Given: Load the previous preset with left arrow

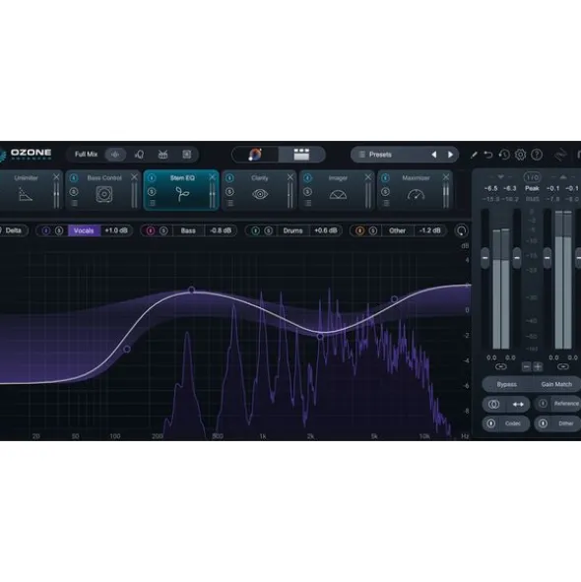Looking at the screenshot, I should point(433,155).
